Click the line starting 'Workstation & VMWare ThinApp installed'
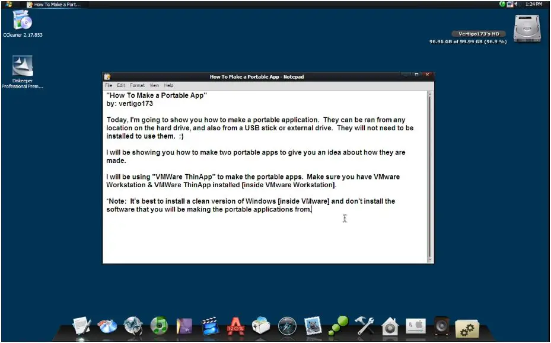 (x=221, y=185)
